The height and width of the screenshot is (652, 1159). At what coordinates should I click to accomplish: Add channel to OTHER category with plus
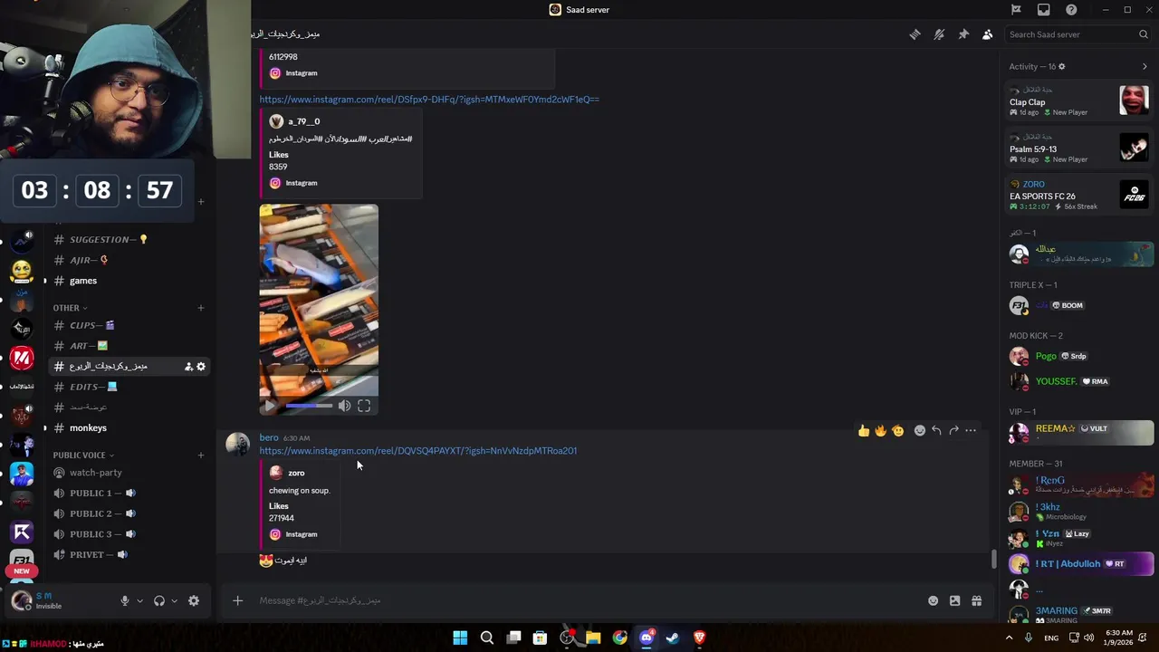pyautogui.click(x=201, y=308)
